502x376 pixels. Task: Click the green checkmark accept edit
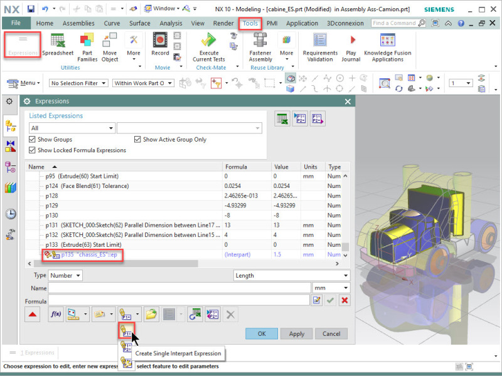click(x=331, y=300)
